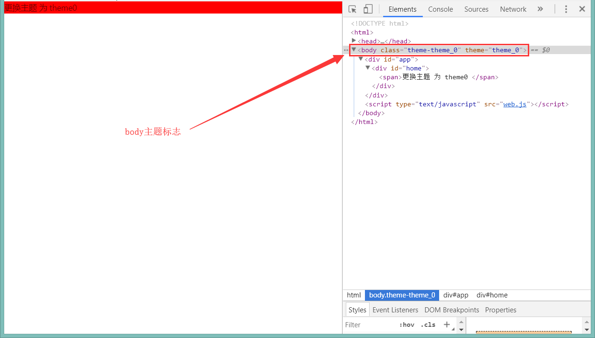Switch to the Console tab
The image size is (595, 338).
(x=441, y=9)
